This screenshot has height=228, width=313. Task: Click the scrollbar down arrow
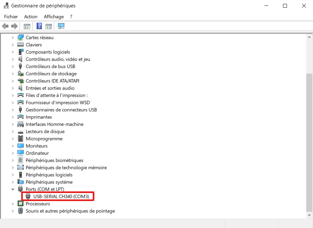point(309,215)
